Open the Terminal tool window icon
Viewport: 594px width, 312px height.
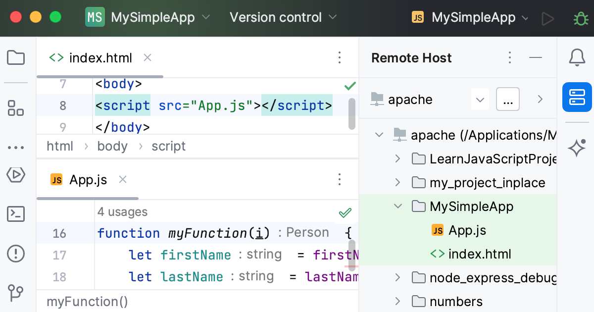(15, 214)
